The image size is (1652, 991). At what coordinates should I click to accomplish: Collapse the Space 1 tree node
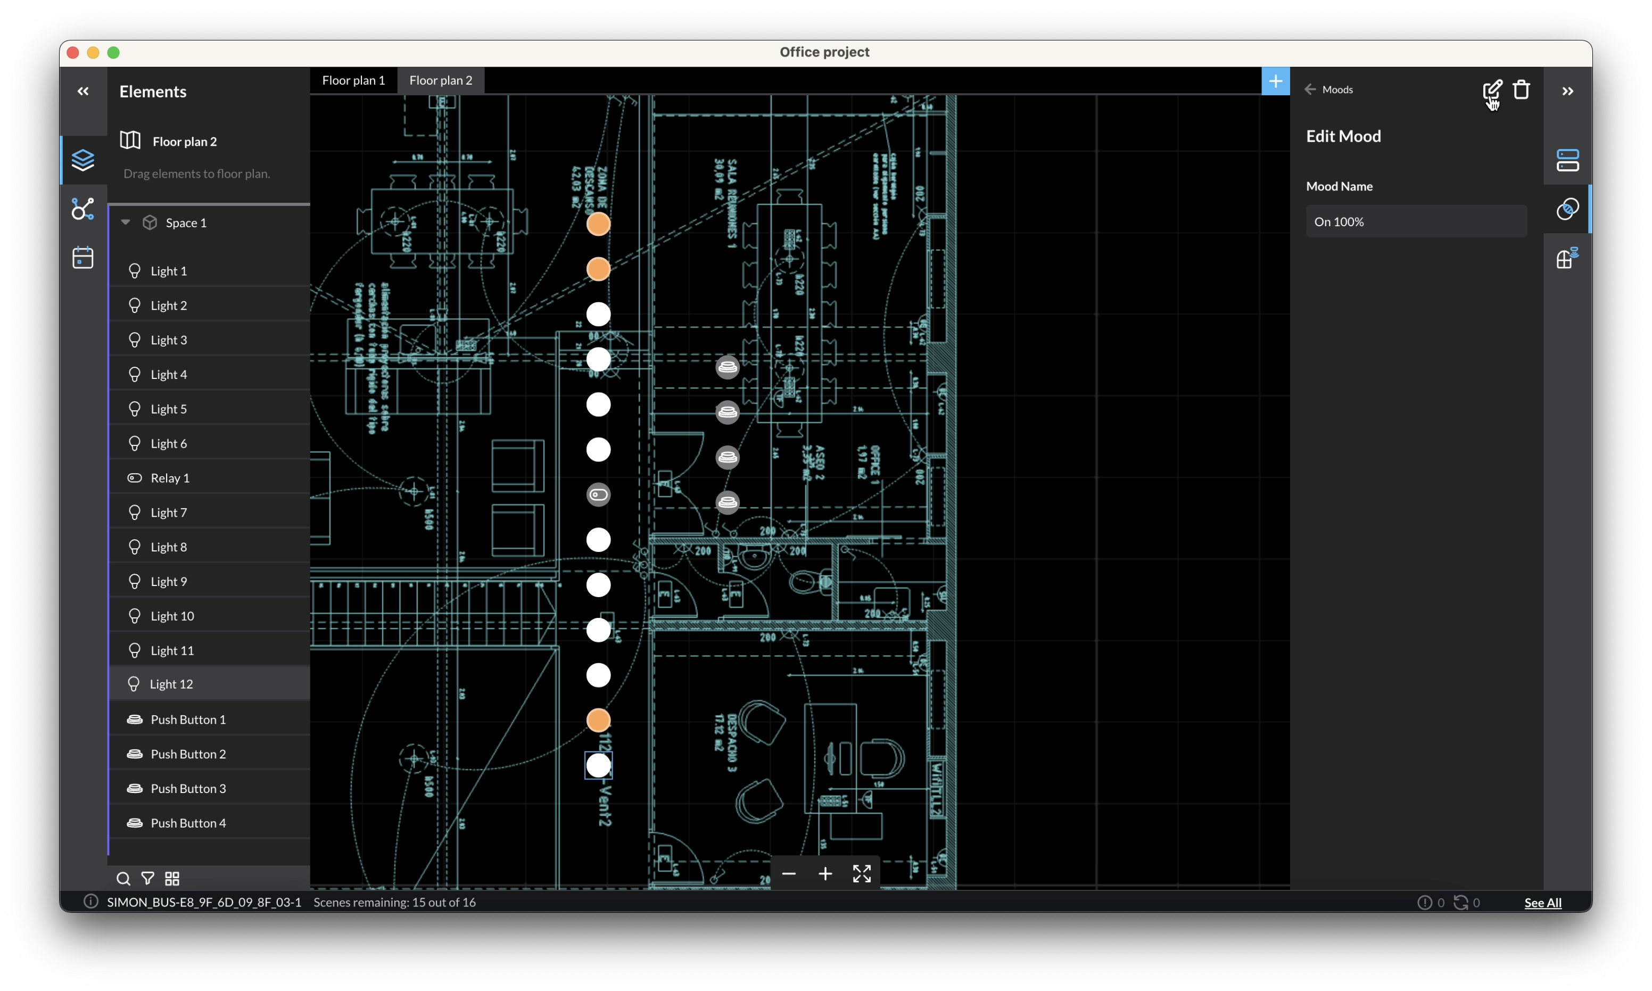[x=126, y=222]
